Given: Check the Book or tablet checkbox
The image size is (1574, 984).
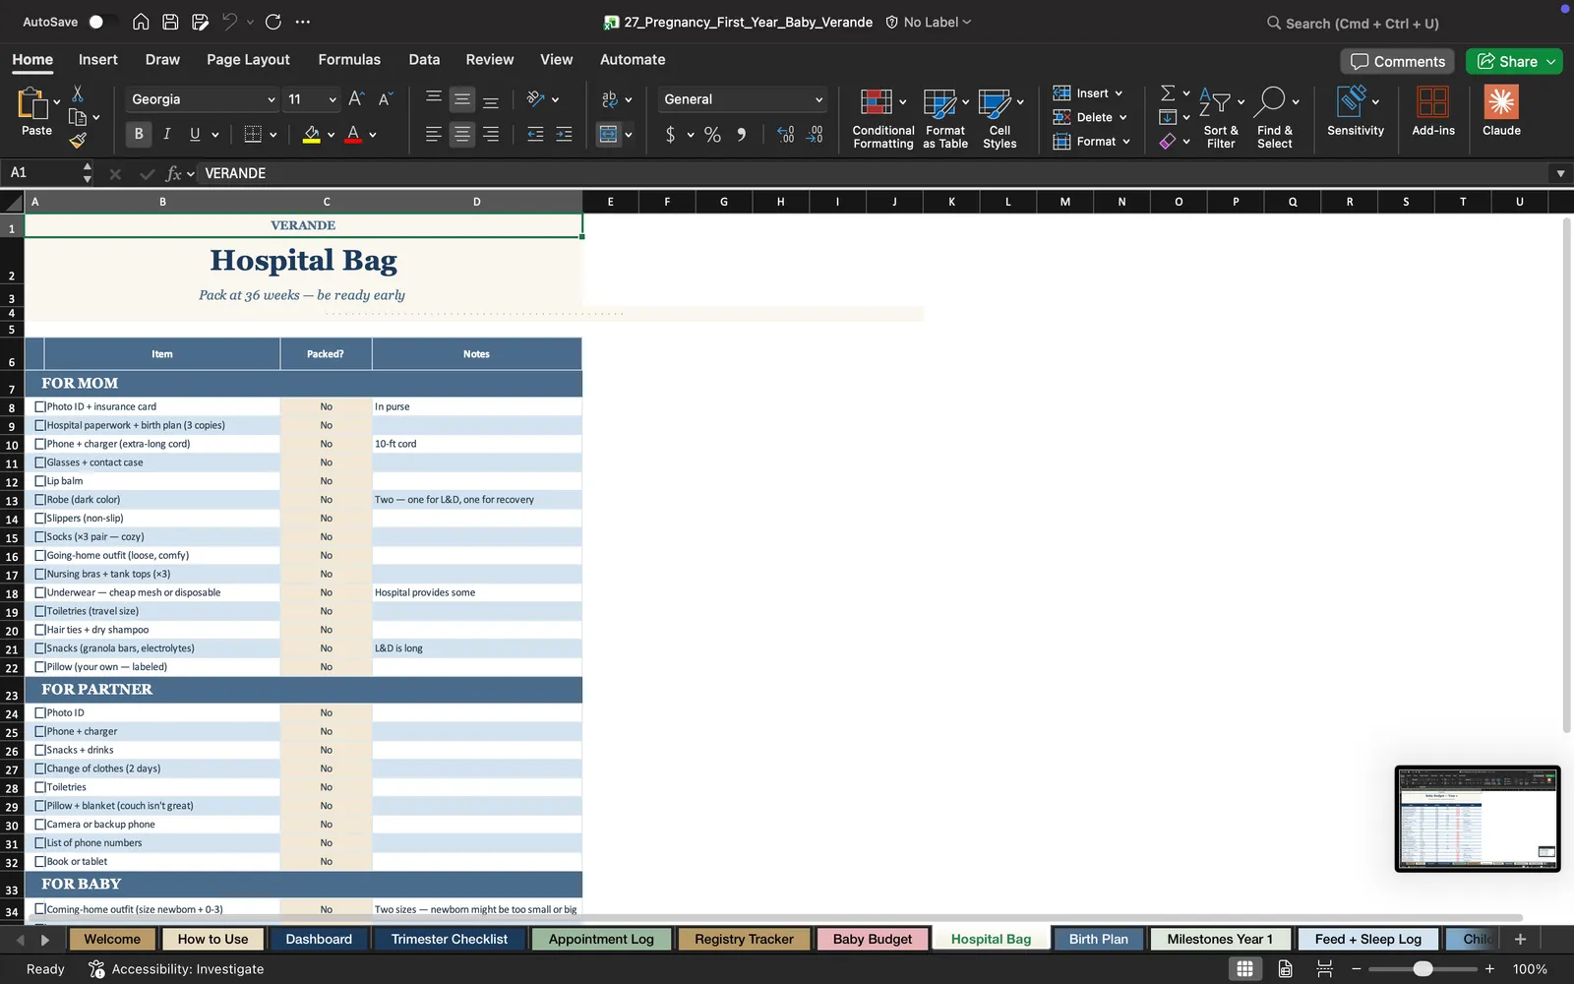Looking at the screenshot, I should tap(40, 861).
